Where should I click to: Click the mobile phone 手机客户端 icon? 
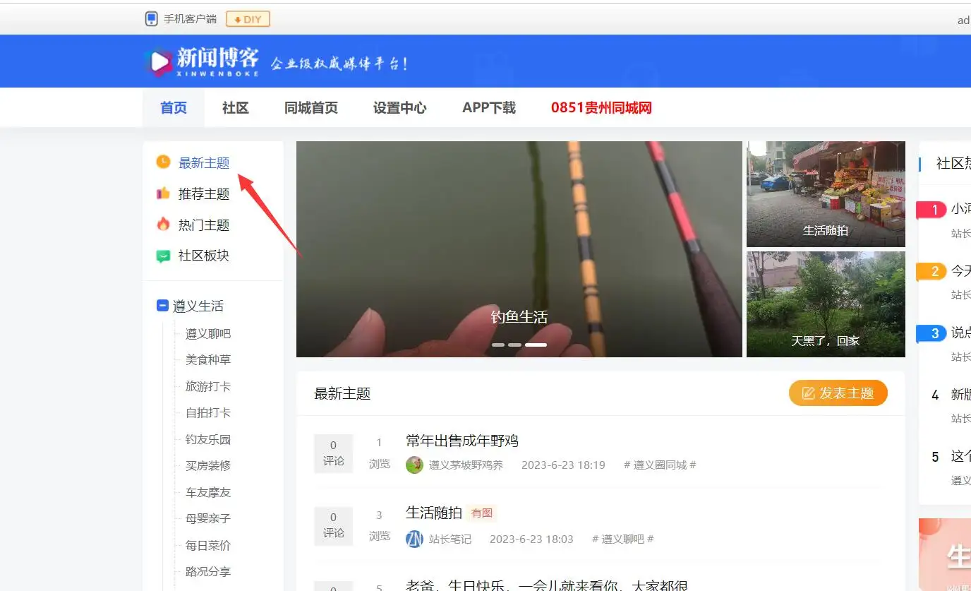pos(151,19)
